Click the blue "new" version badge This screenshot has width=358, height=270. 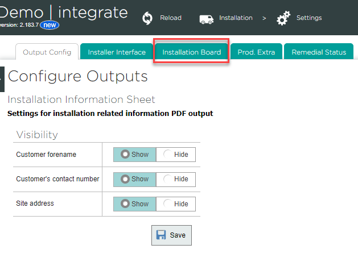pyautogui.click(x=50, y=25)
